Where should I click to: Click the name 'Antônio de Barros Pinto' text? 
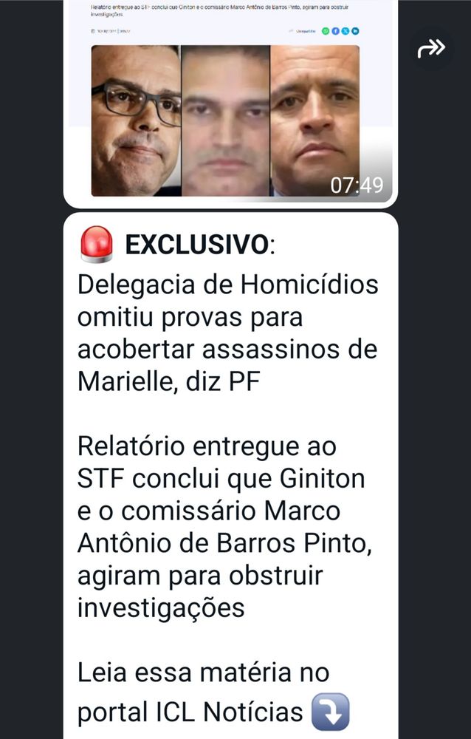(224, 543)
